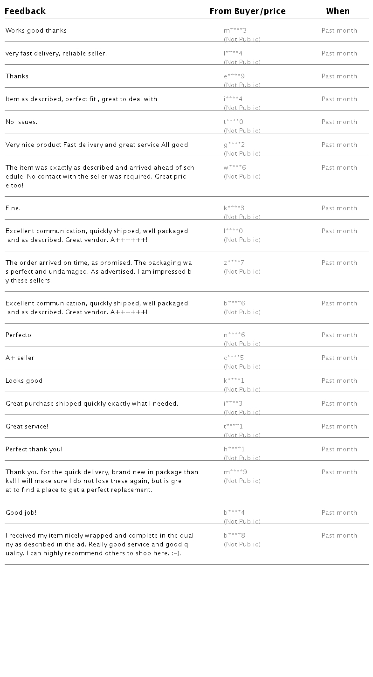Select the "Good job!" feedback comment
This screenshot has width=373, height=677.
(x=21, y=513)
